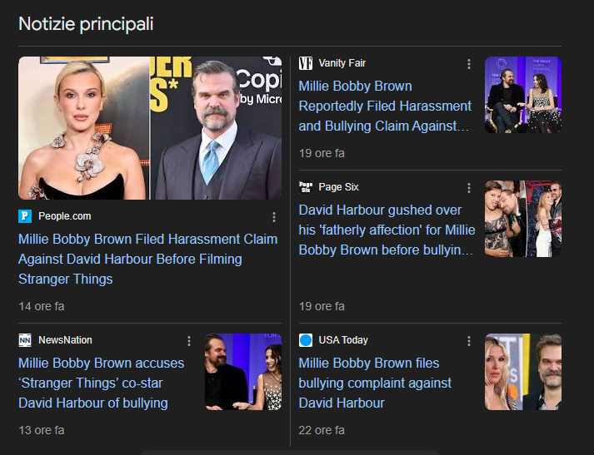This screenshot has height=455, width=594.
Task: Click the Page Six source name
Action: pos(339,187)
